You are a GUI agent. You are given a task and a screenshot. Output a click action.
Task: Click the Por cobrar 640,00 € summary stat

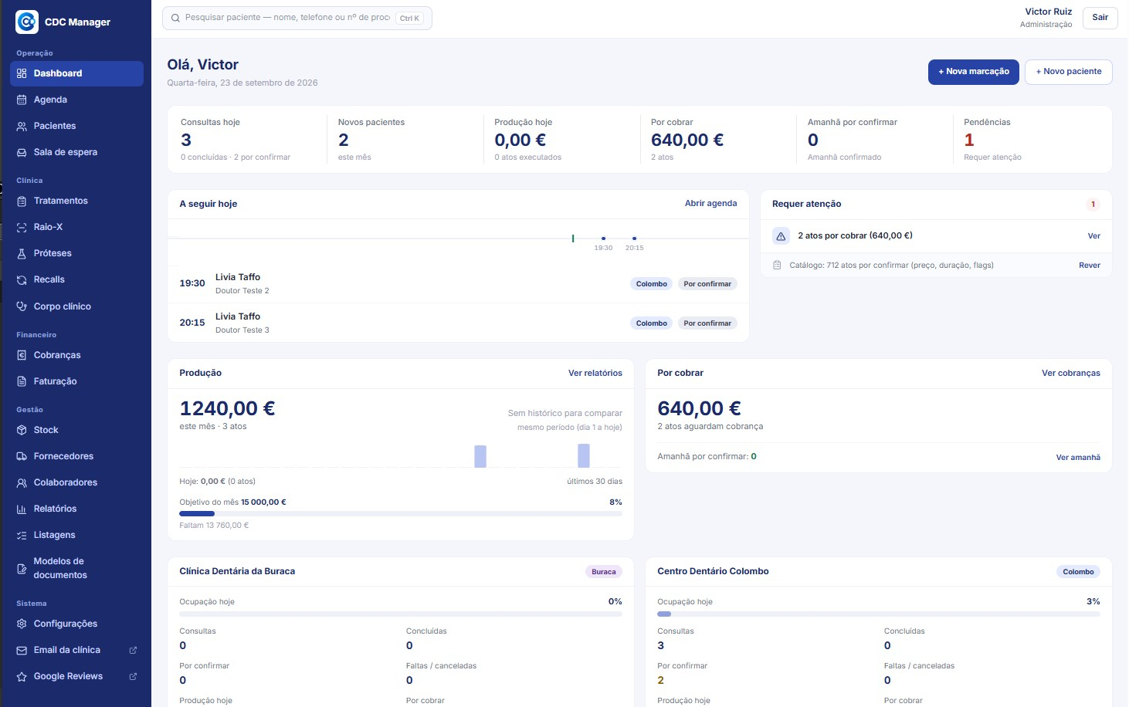point(718,140)
